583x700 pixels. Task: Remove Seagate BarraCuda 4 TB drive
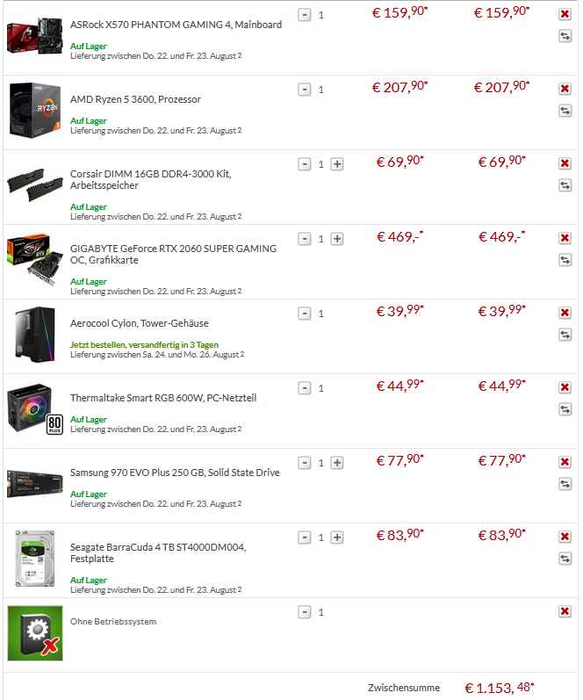coord(565,536)
